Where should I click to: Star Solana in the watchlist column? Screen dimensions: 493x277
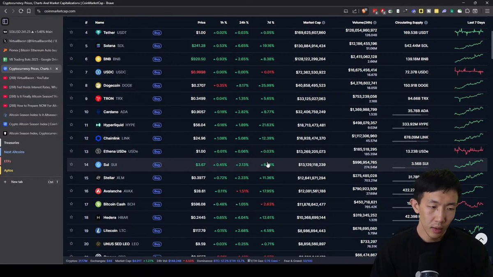(x=71, y=46)
